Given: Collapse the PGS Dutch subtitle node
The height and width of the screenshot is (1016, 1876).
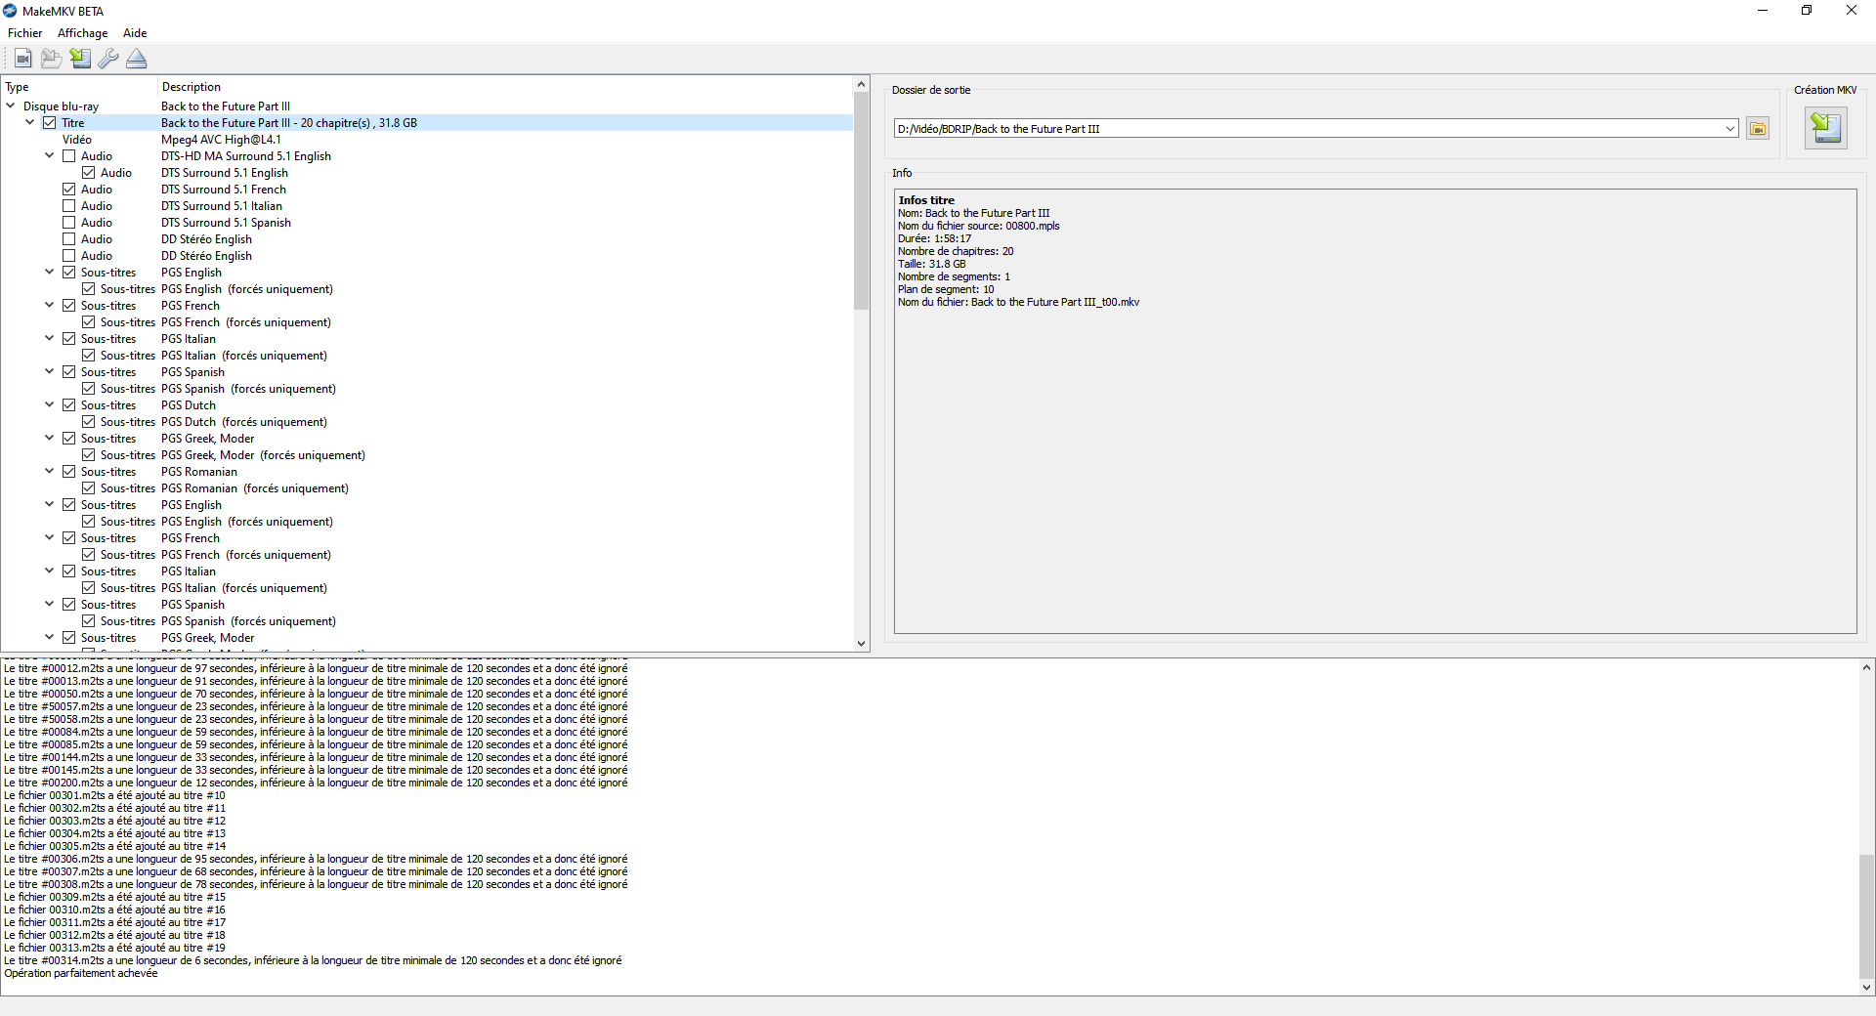Looking at the screenshot, I should (49, 404).
